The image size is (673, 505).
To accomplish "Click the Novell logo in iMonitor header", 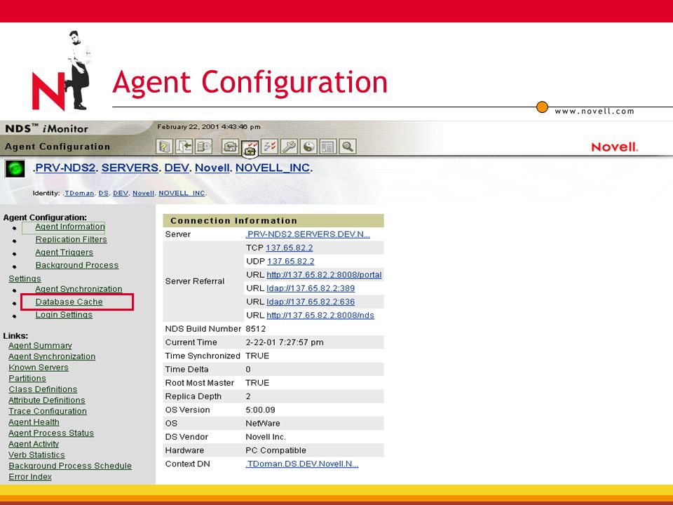I will point(615,147).
